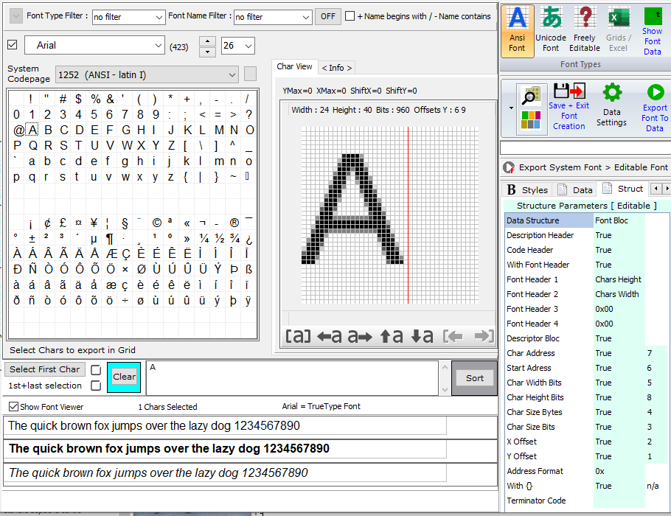
Task: Click Save + Exit Font Creation
Action: click(x=569, y=107)
